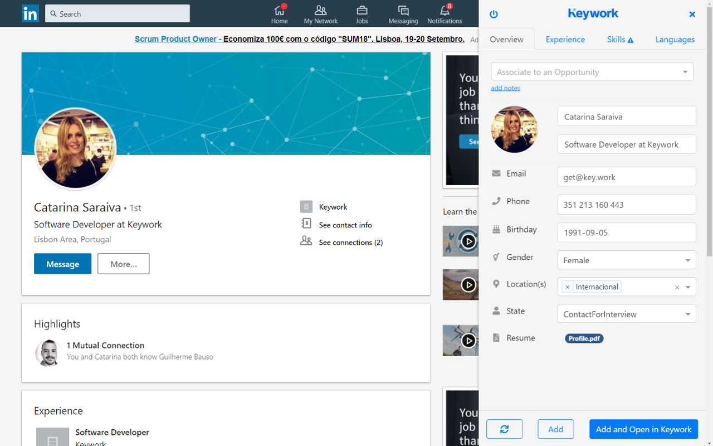Click the contact info address book icon
The image size is (713, 446).
(x=306, y=224)
